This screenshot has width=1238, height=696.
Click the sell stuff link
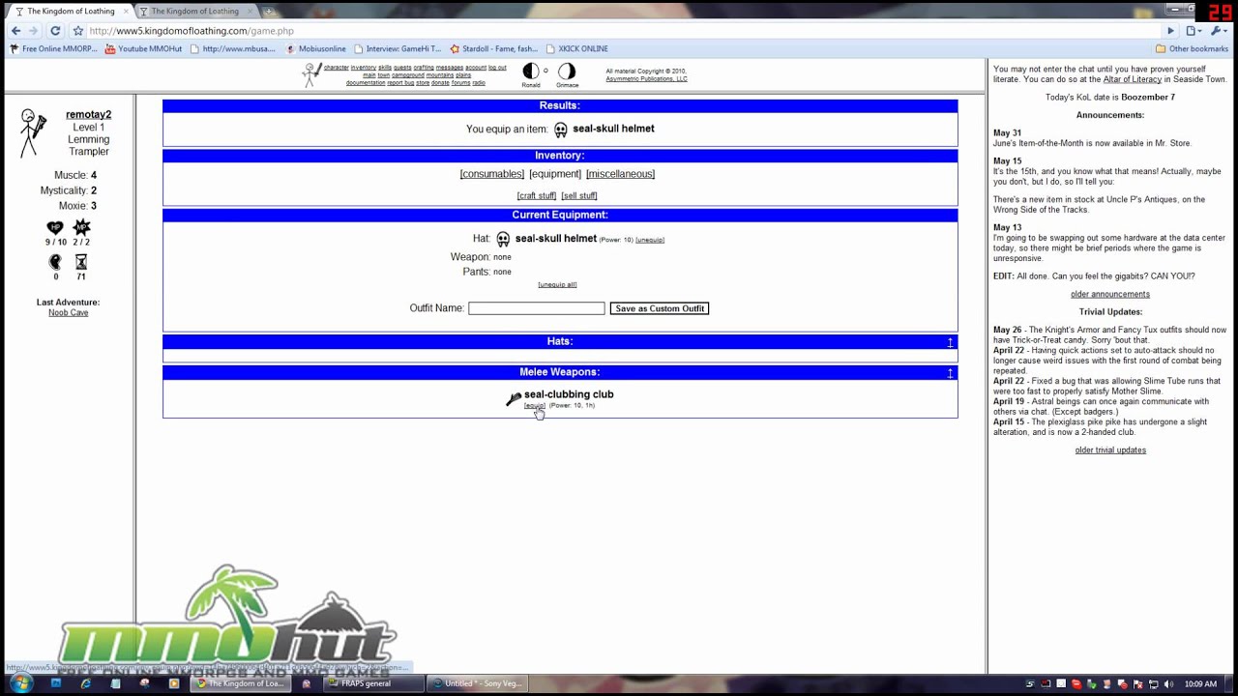point(579,195)
